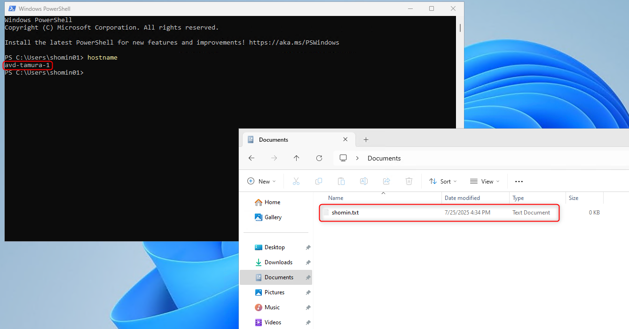Minimize the Windows PowerShell window

(x=409, y=8)
